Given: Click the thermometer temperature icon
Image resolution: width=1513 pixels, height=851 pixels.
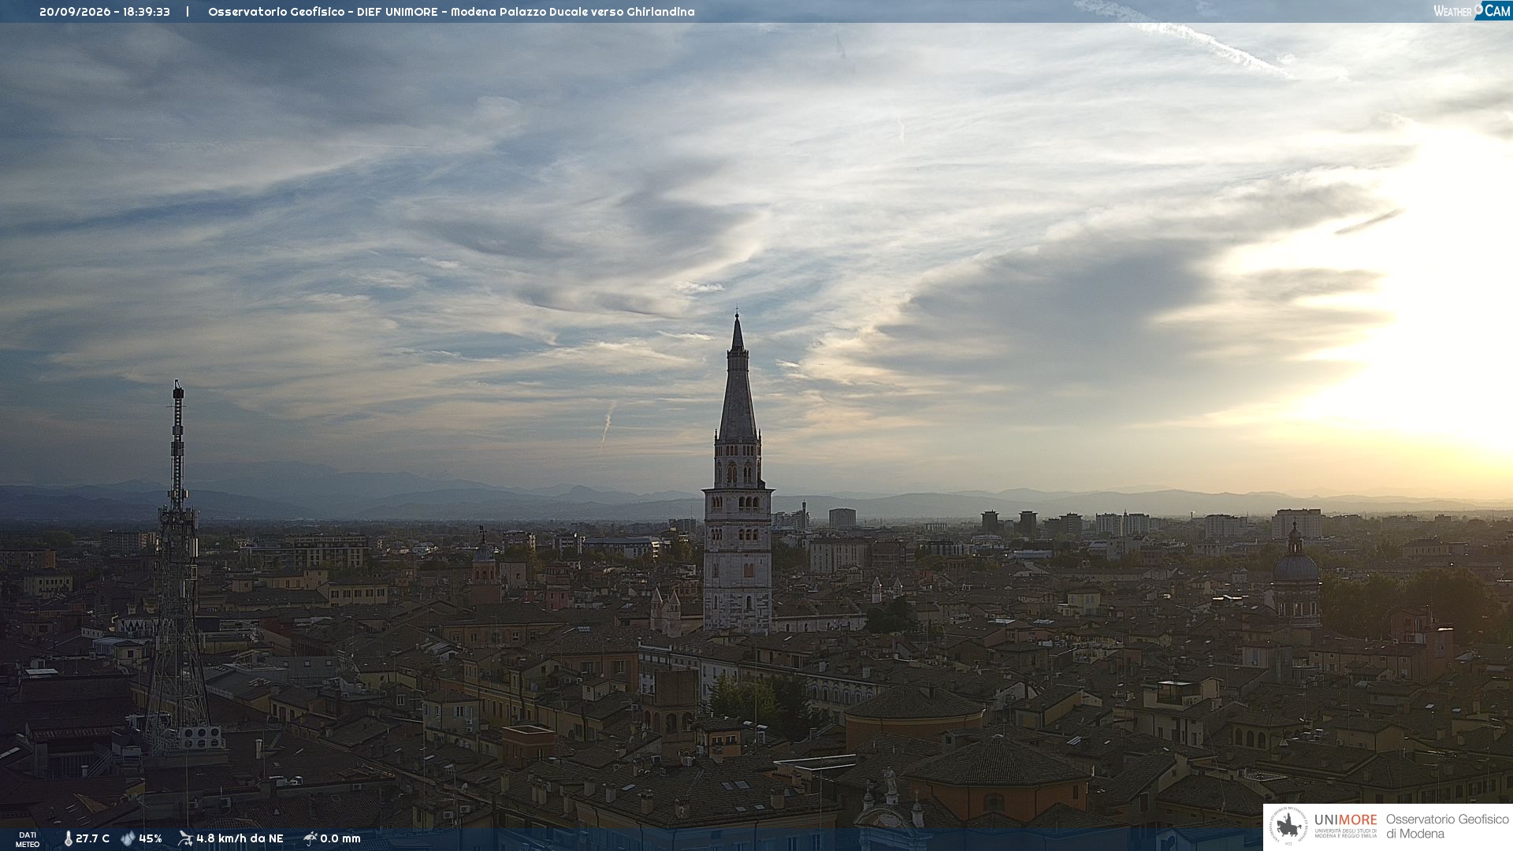Looking at the screenshot, I should tap(68, 838).
